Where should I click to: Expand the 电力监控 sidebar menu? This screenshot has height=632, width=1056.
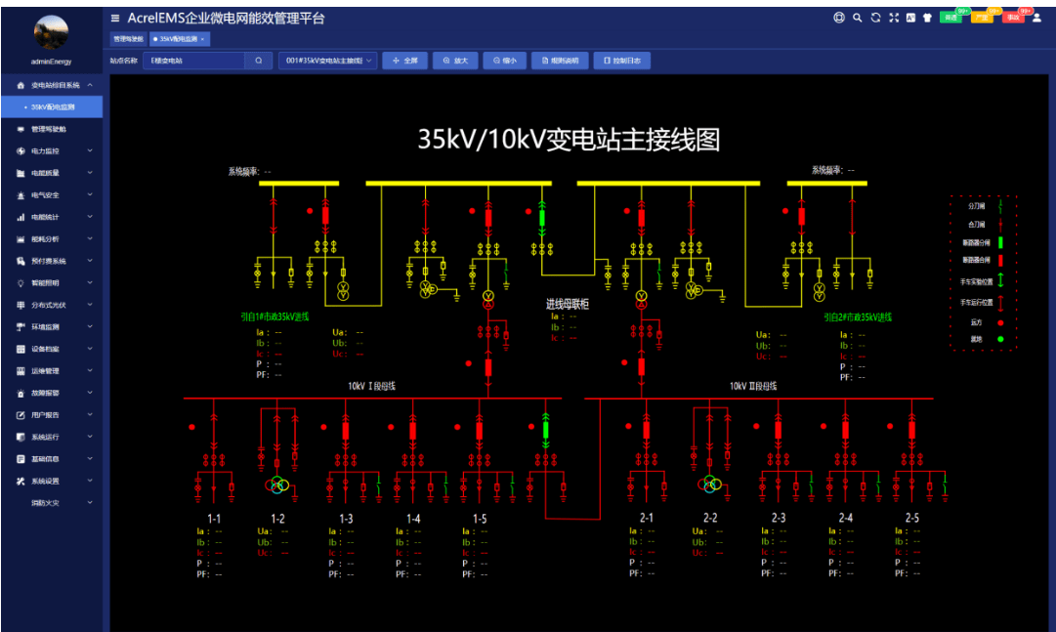point(52,151)
